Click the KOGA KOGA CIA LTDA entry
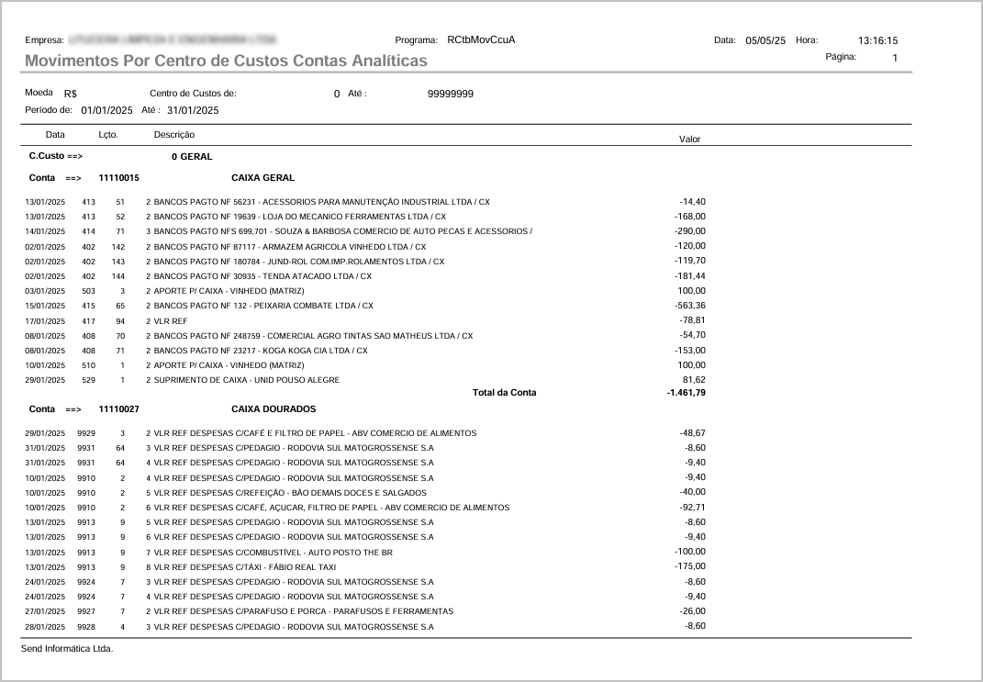 [365, 351]
